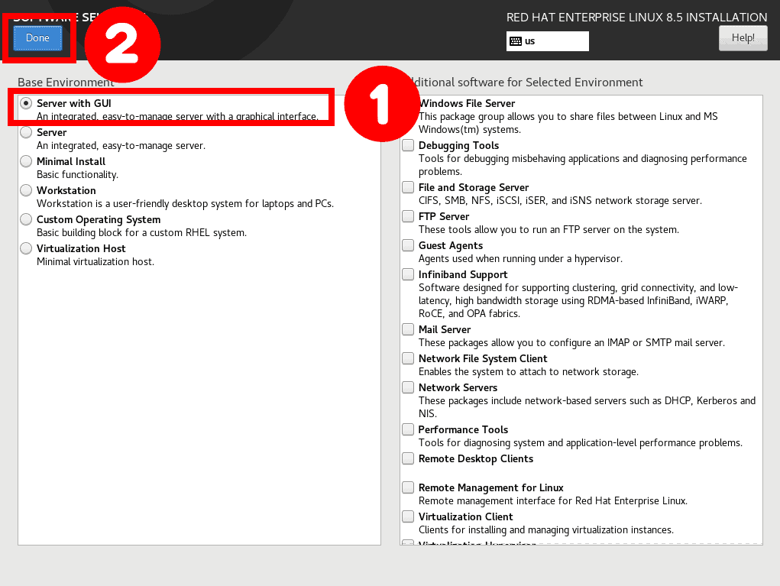Open the Help! button
The height and width of the screenshot is (586, 780).
coord(743,37)
